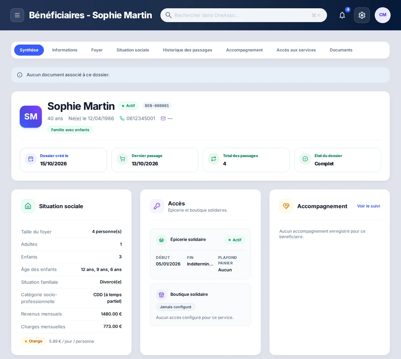Select the Accès aux services tab
This screenshot has height=359, width=401.
tap(296, 50)
